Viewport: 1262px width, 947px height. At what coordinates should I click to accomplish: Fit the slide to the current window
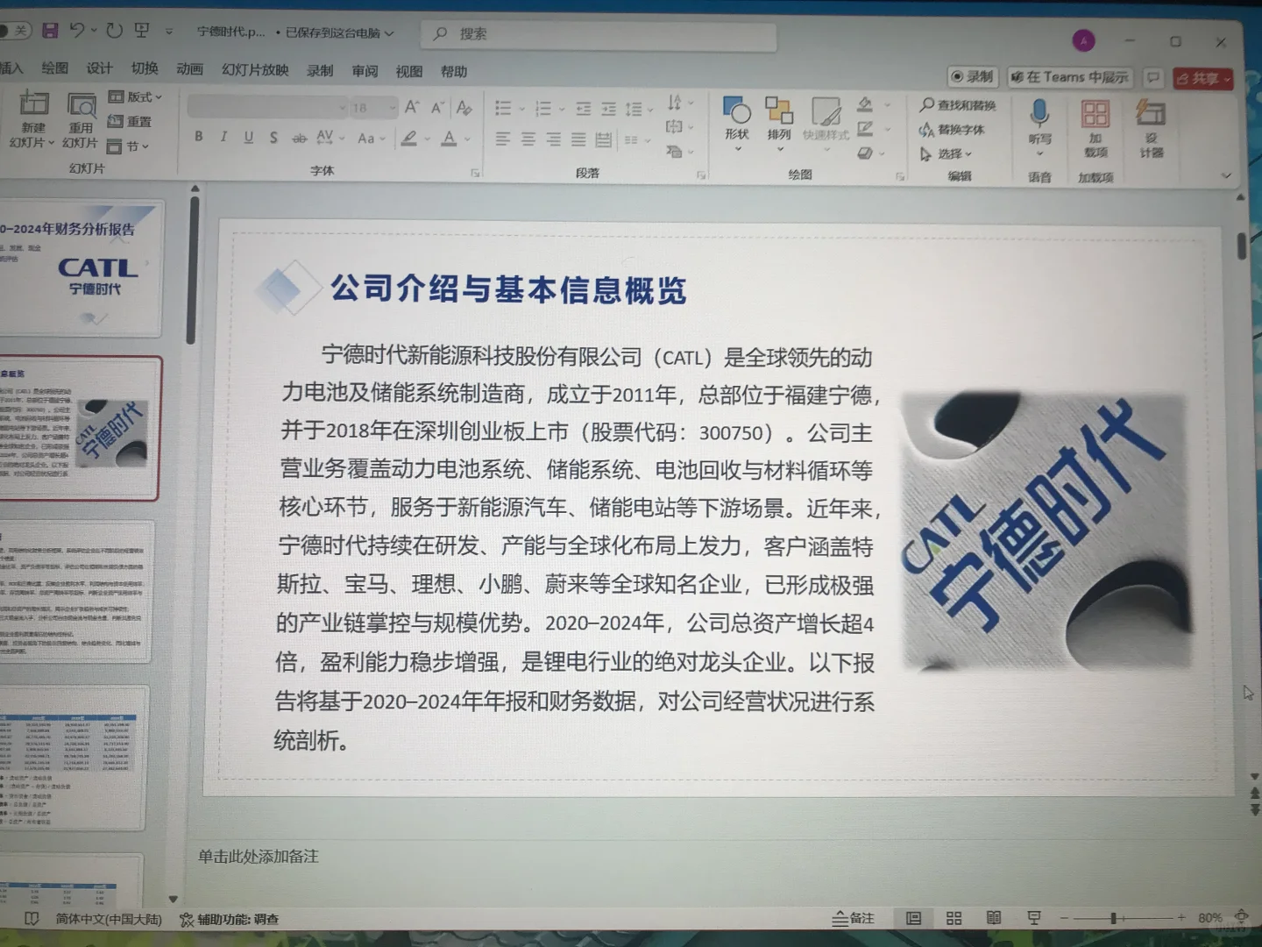click(1242, 917)
